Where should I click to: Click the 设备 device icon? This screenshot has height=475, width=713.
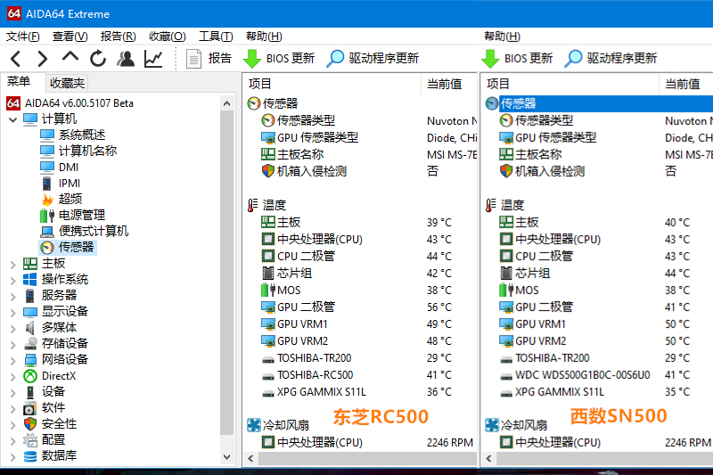click(x=30, y=392)
